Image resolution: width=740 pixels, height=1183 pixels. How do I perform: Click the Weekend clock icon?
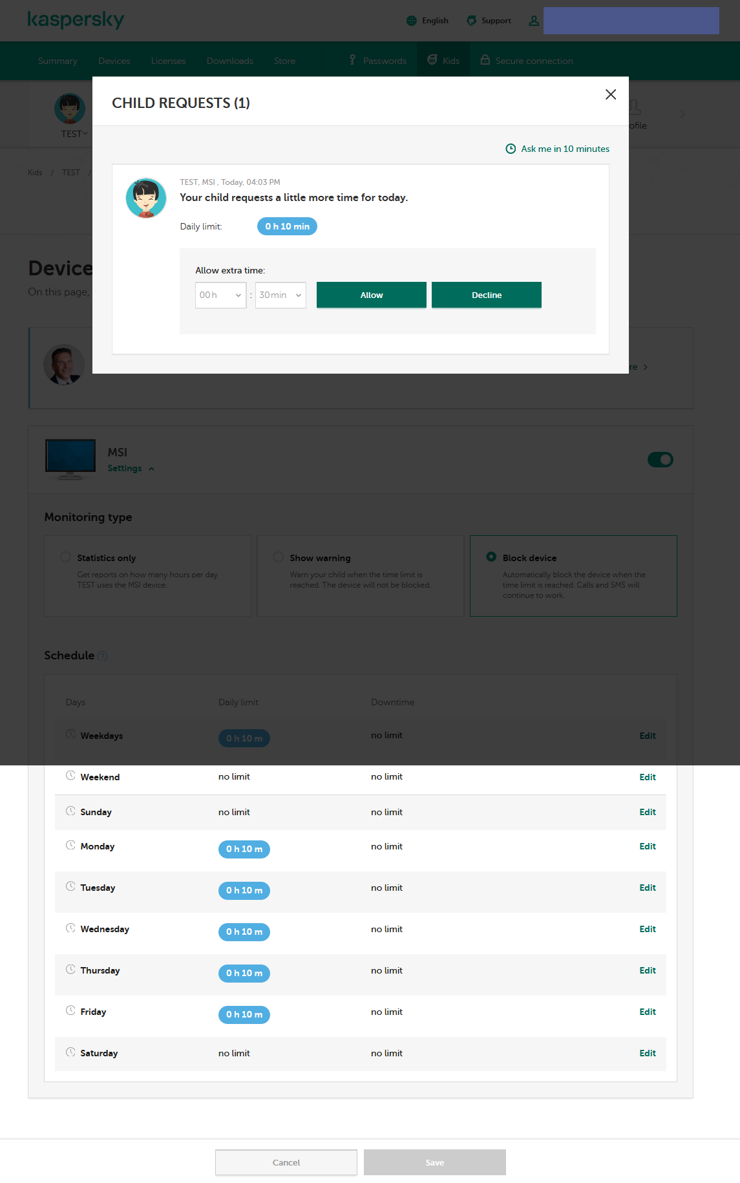pyautogui.click(x=70, y=776)
